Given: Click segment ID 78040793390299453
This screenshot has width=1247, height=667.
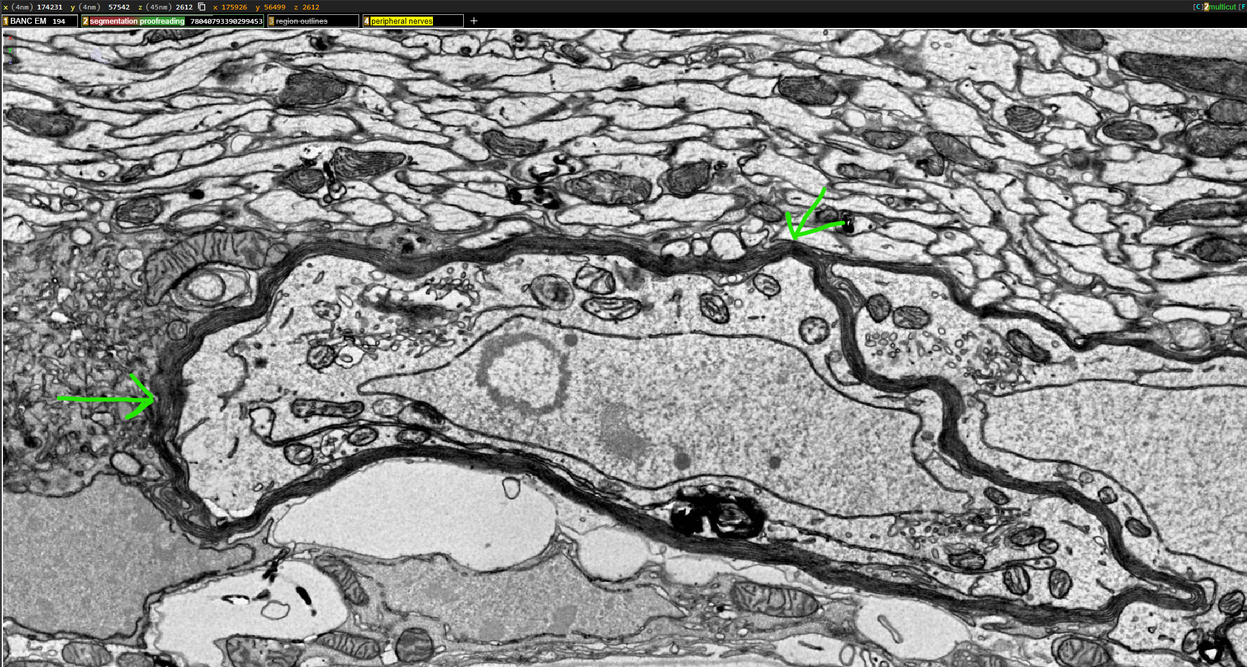Looking at the screenshot, I should point(226,21).
